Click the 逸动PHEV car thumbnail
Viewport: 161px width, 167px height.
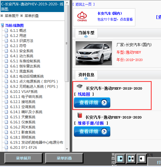tap(94, 53)
